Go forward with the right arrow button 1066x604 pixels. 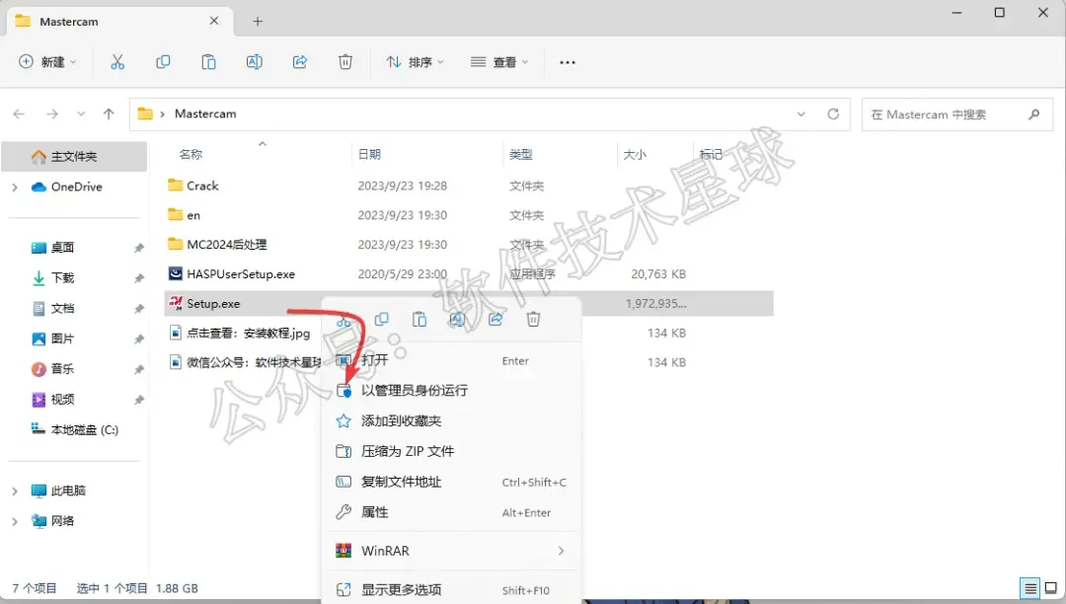pos(52,114)
